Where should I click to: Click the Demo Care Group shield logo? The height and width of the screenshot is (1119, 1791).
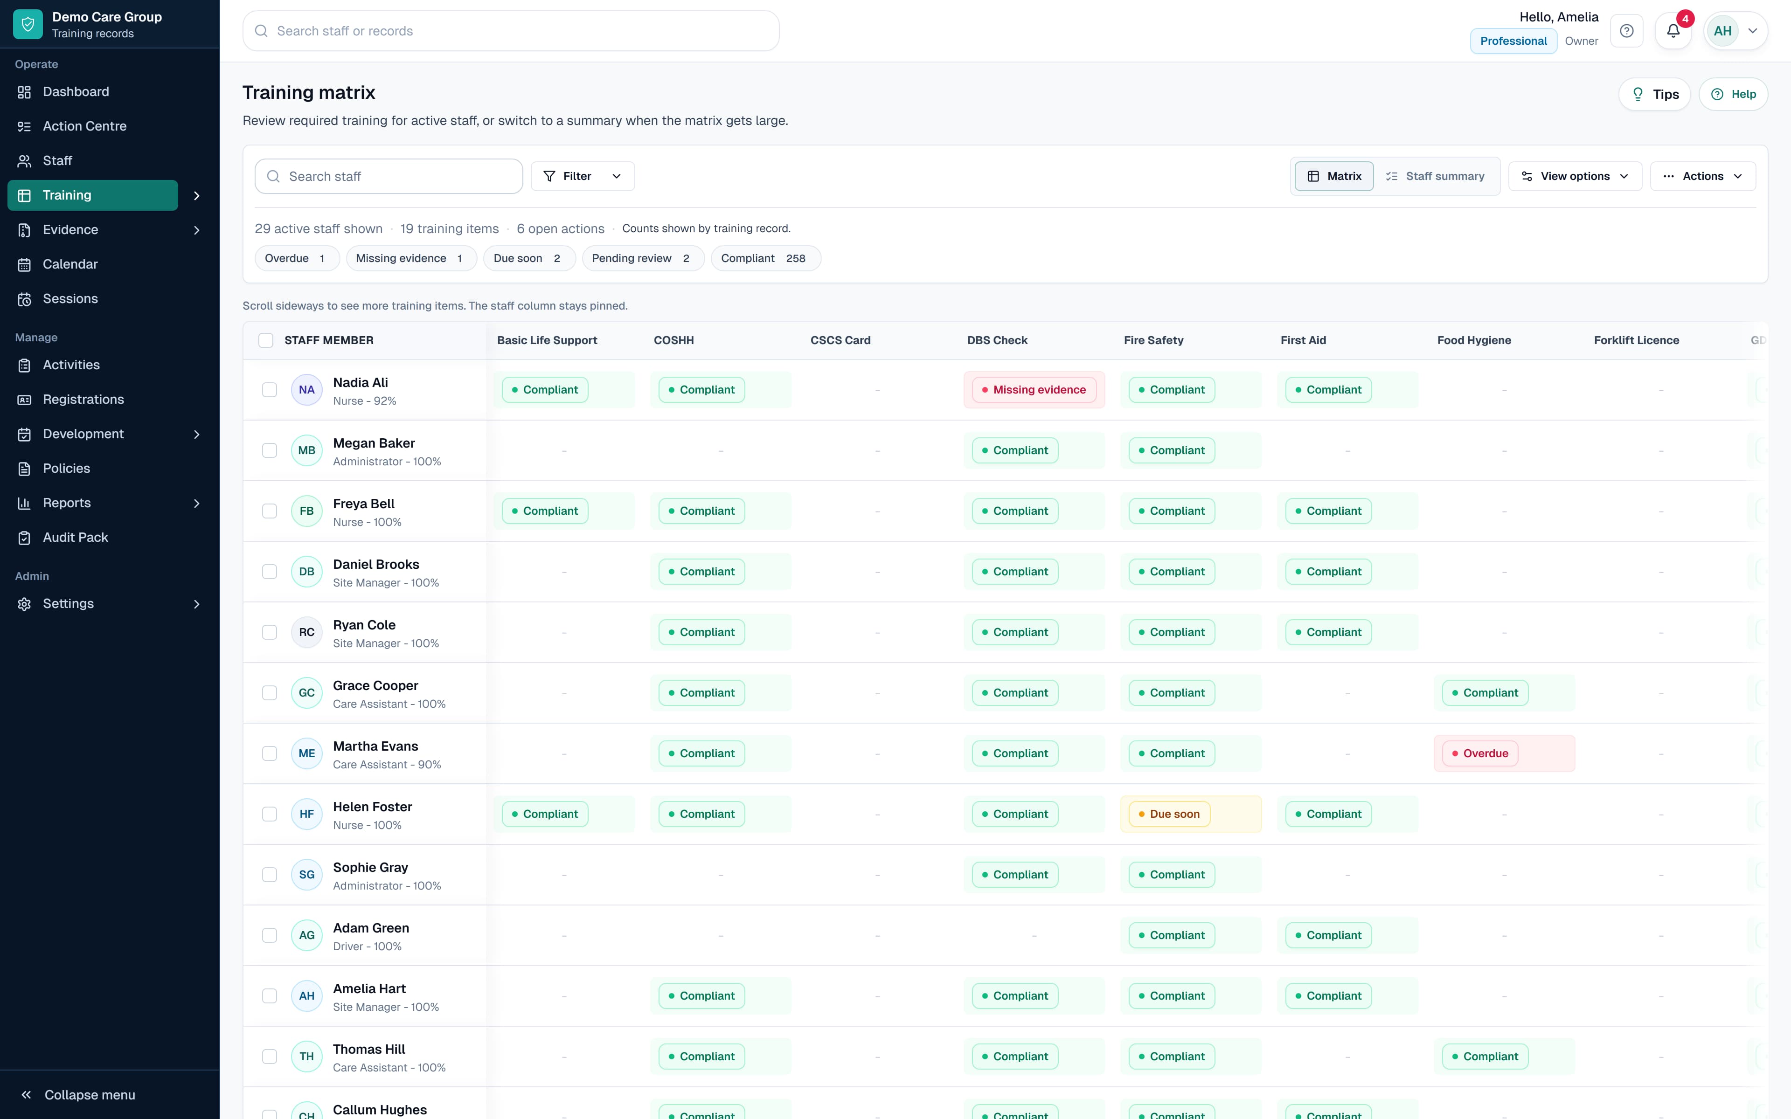(28, 24)
